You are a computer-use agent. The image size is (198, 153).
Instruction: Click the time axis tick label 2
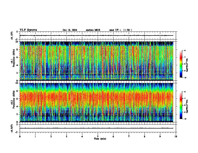pyautogui.click(x=51, y=136)
